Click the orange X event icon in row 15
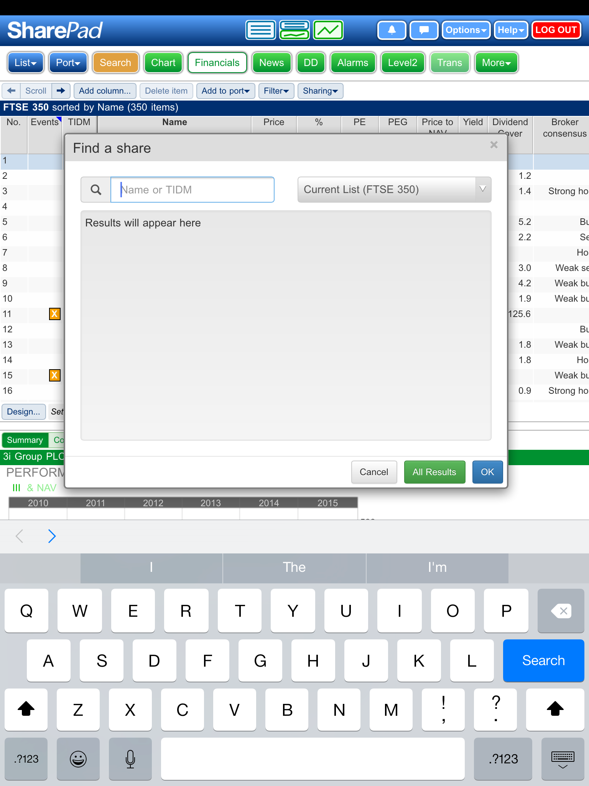Screen dimensions: 589x786 [x=55, y=375]
